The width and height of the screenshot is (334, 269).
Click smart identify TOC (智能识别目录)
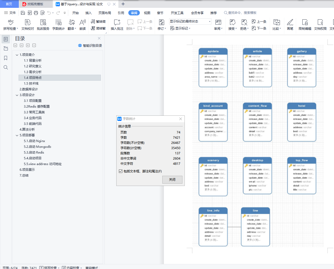click(x=90, y=45)
